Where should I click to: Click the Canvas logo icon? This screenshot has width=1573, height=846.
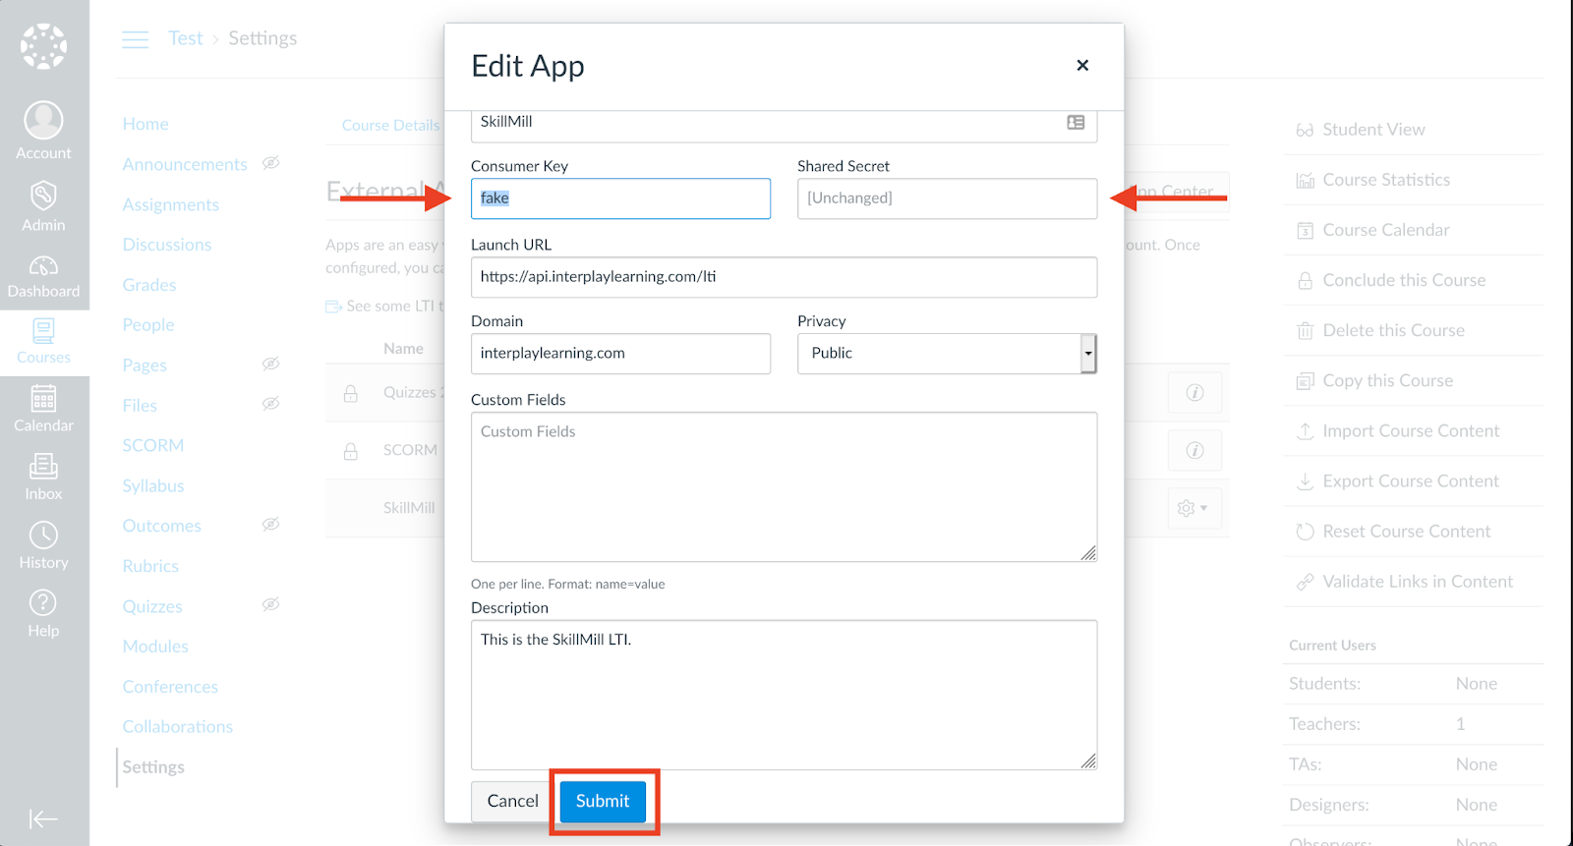click(44, 46)
